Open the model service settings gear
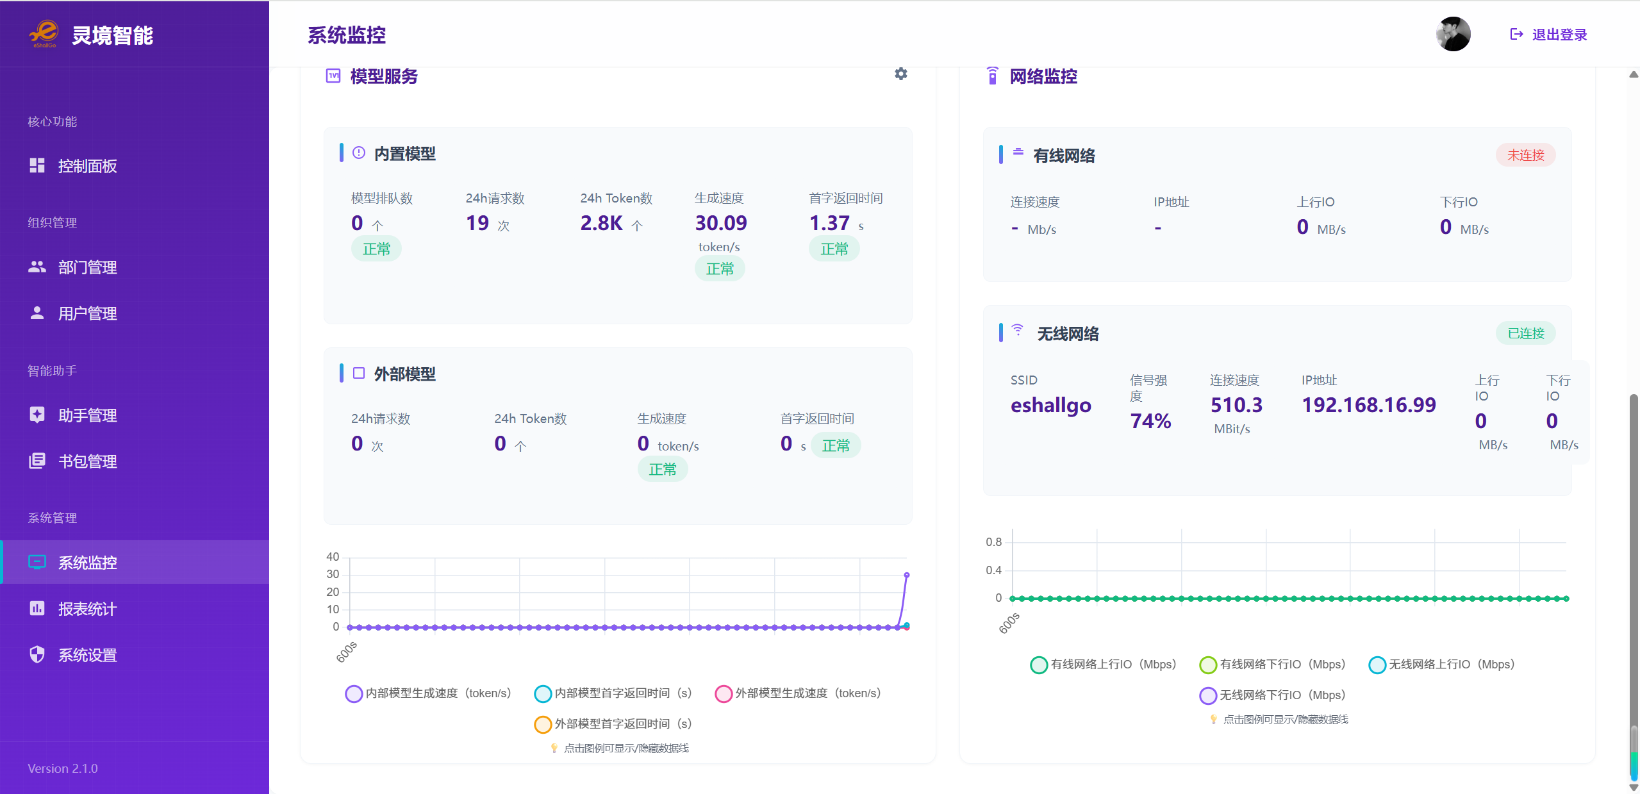 [900, 74]
